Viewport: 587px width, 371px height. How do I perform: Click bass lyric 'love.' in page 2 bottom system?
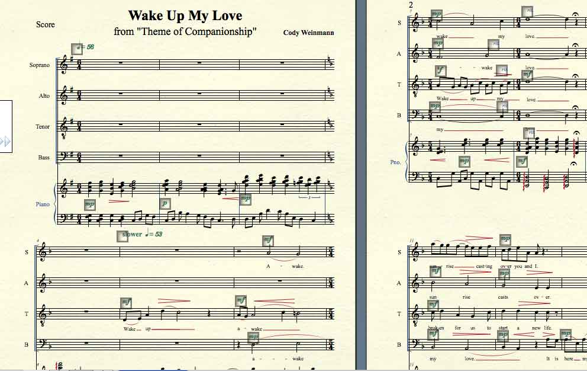(x=469, y=359)
